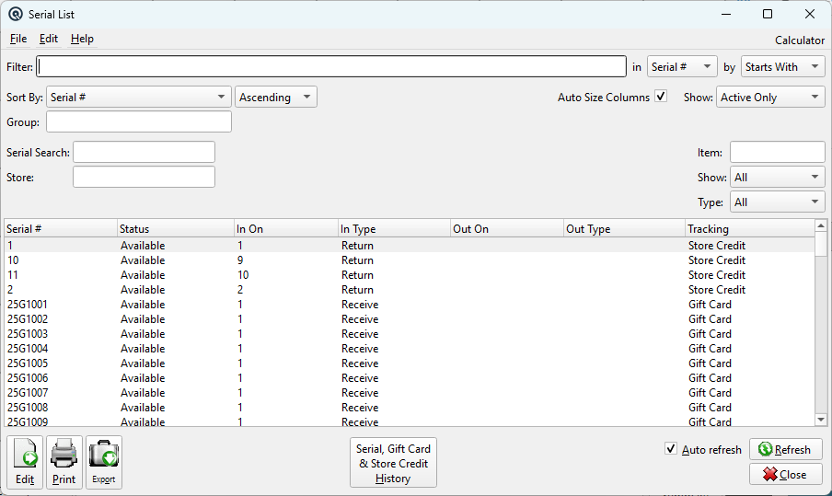Toggle the Auto refresh checkbox
This screenshot has width=832, height=496.
[671, 449]
